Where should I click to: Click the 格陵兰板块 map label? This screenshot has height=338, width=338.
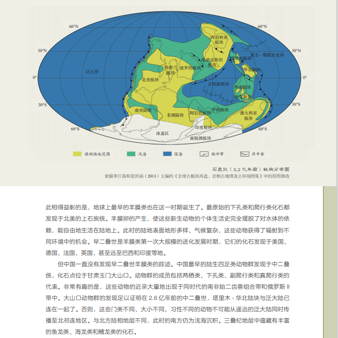[170, 70]
